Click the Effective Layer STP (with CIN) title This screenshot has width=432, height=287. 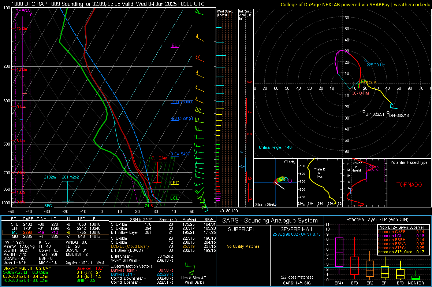(377, 220)
